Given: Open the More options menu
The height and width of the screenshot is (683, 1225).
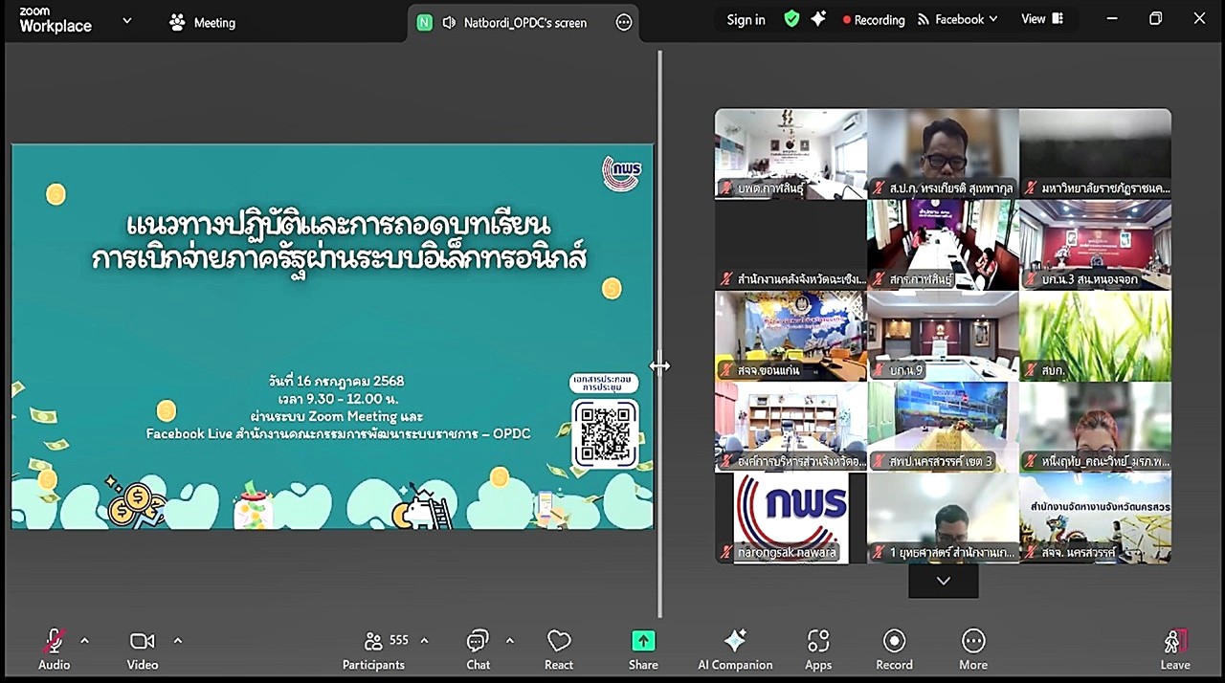Looking at the screenshot, I should pyautogui.click(x=973, y=650).
